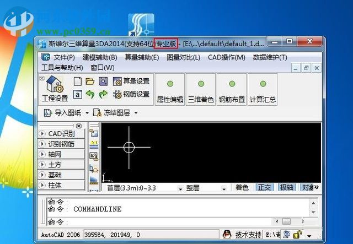Close the left navigation panel
Screen dimensions: 353x244
tap(78, 126)
